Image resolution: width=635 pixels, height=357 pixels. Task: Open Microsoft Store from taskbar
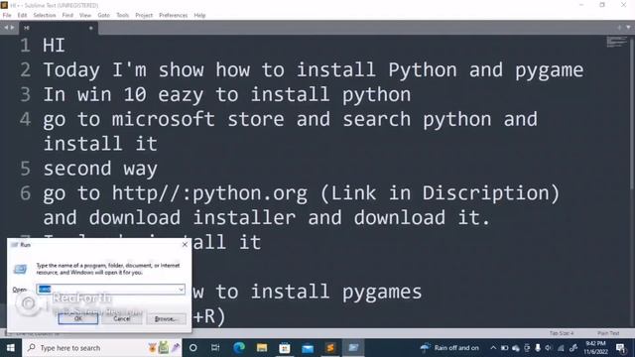(285, 348)
